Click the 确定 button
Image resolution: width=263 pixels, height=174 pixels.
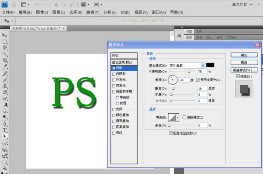click(x=244, y=55)
